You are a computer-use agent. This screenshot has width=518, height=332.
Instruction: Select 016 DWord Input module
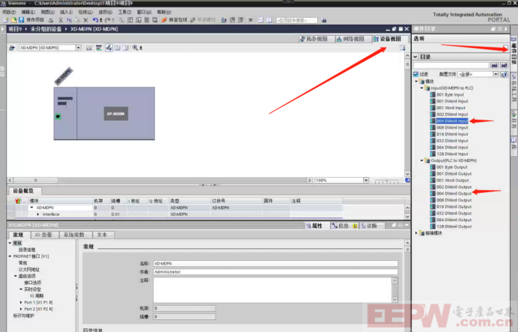449,135
